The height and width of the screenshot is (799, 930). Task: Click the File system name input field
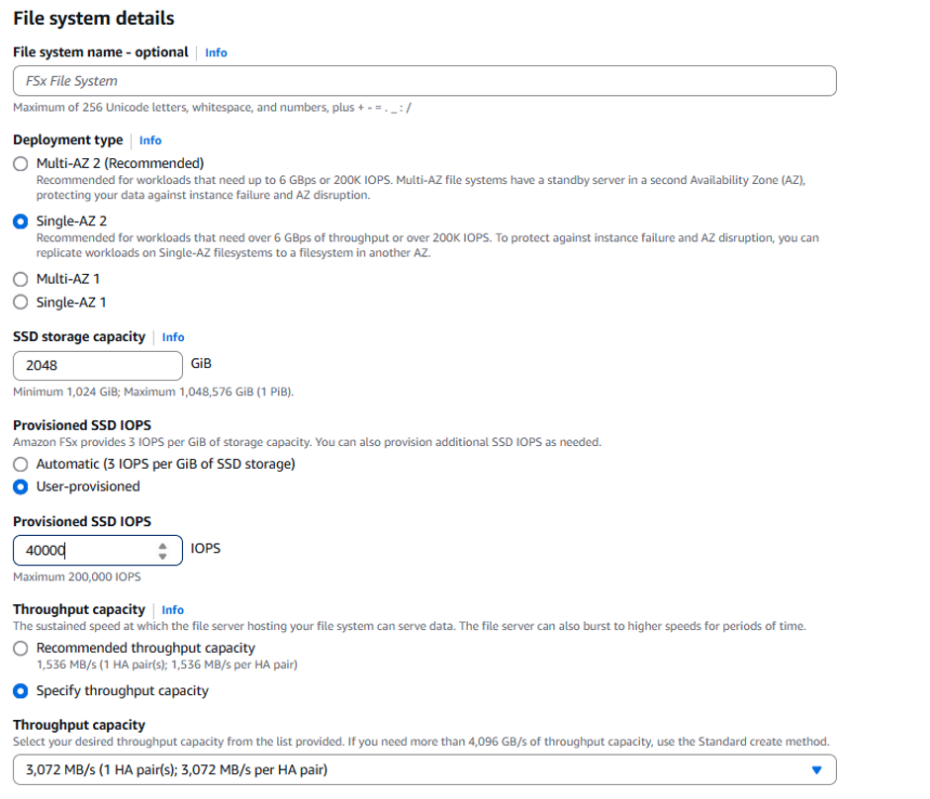click(x=423, y=81)
